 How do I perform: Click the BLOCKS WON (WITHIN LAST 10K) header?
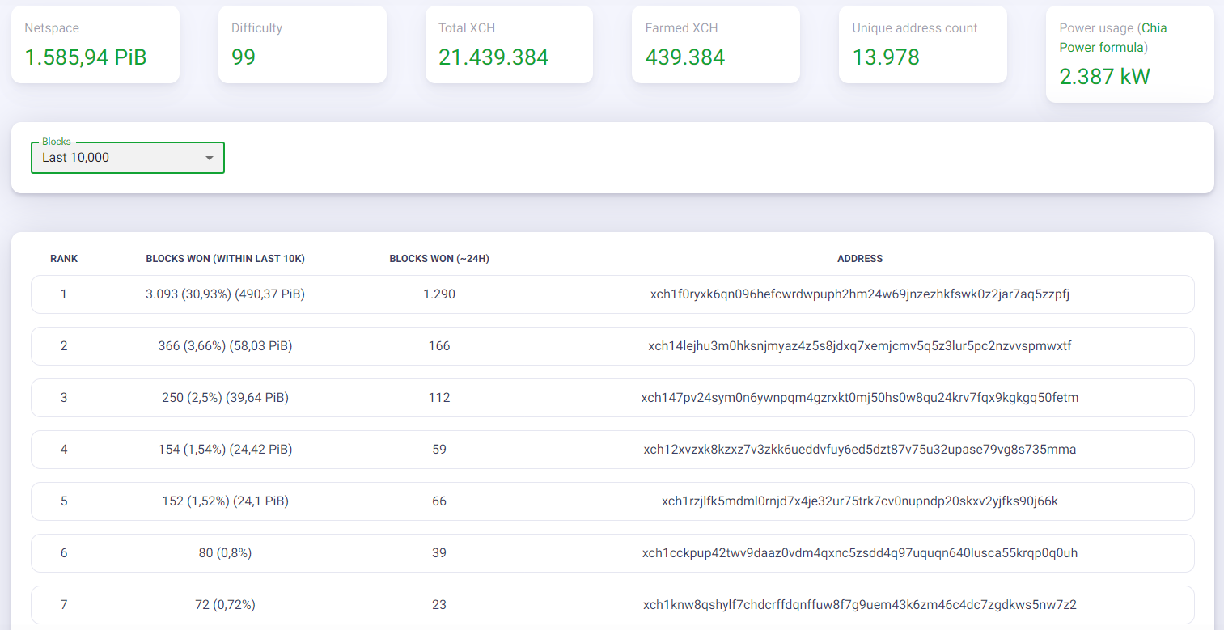[225, 259]
